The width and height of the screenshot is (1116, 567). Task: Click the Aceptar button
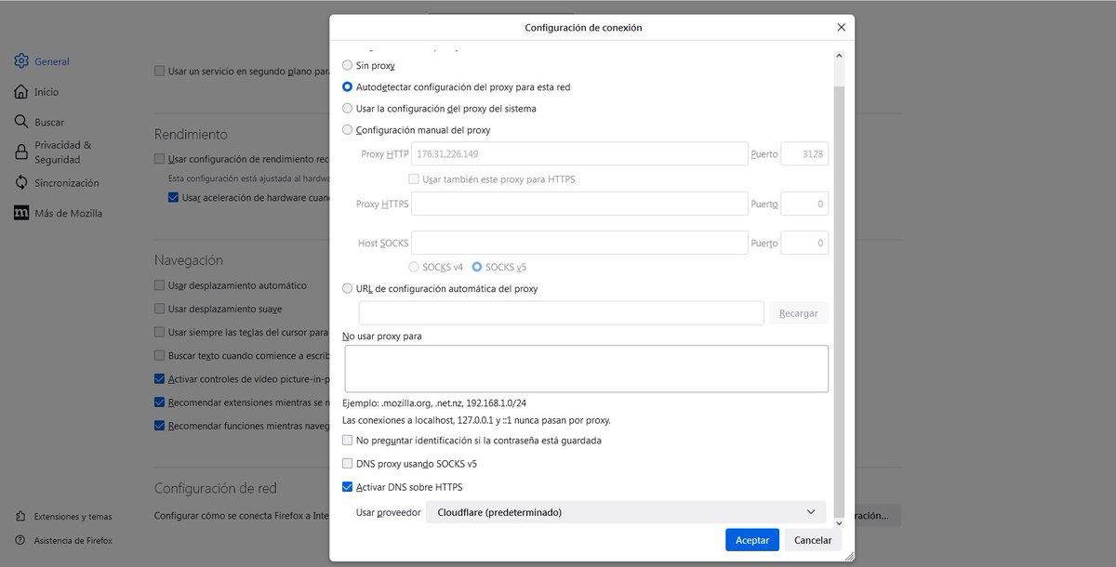[752, 540]
